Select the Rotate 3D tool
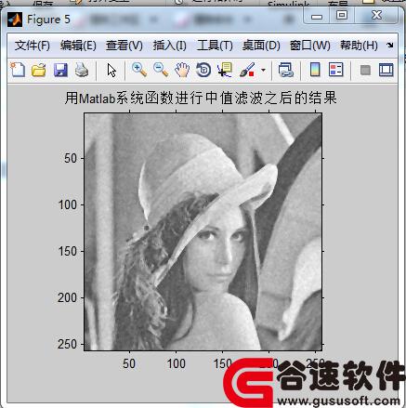Image resolution: width=406 pixels, height=408 pixels. [x=203, y=70]
